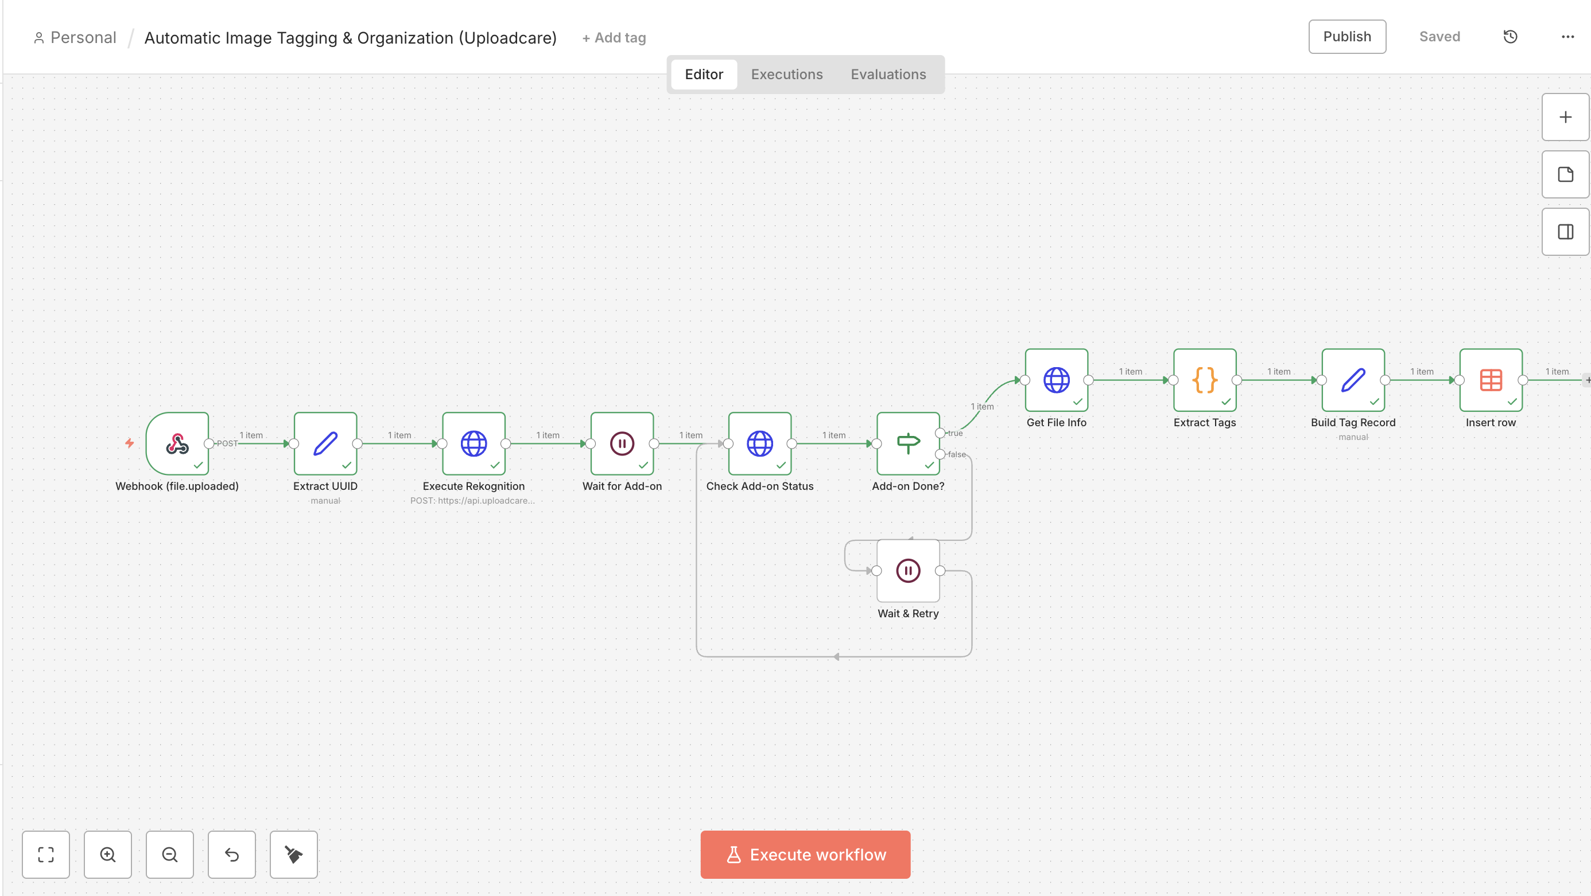Fit workflow to view
The height and width of the screenshot is (896, 1591).
click(x=46, y=855)
